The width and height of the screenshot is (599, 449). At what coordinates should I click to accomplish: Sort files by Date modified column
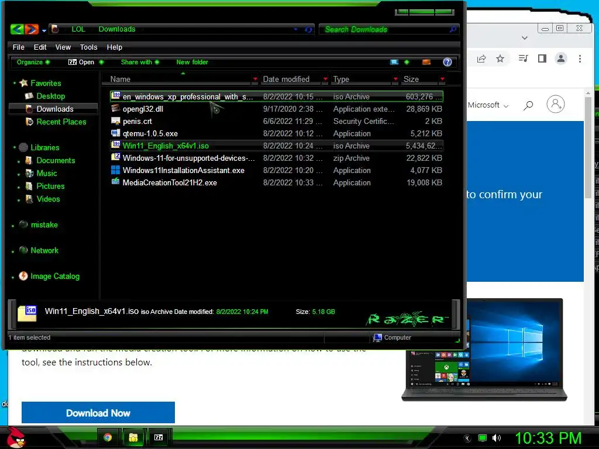coord(286,79)
